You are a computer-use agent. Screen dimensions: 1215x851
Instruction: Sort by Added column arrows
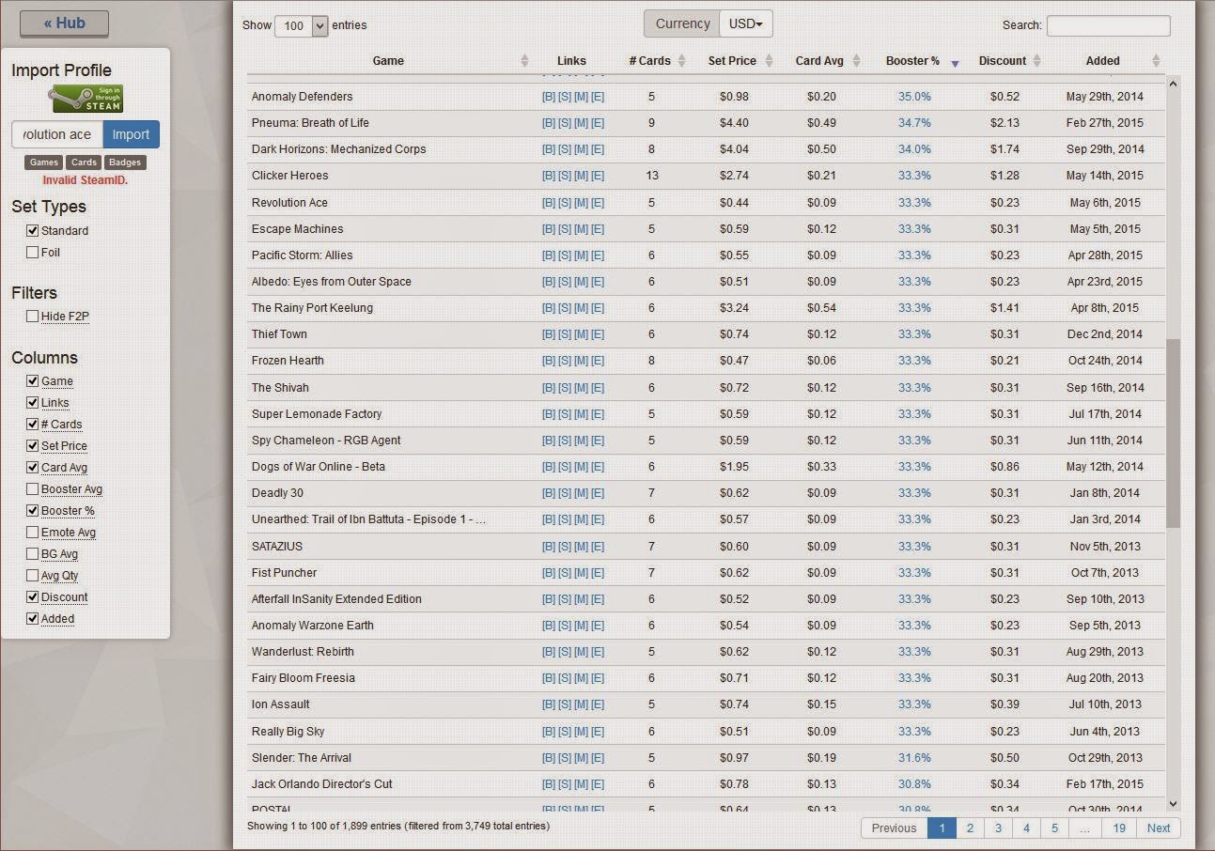(1156, 61)
